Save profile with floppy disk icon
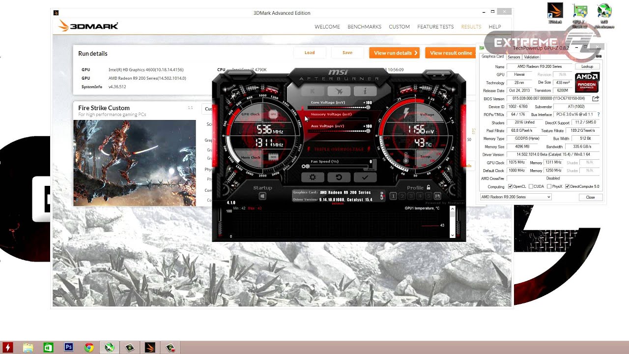This screenshot has height=354, width=629. pyautogui.click(x=437, y=196)
